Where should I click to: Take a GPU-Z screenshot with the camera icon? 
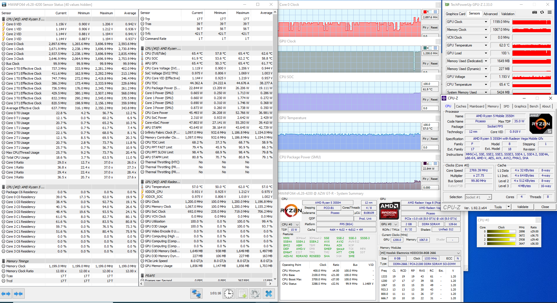534,12
